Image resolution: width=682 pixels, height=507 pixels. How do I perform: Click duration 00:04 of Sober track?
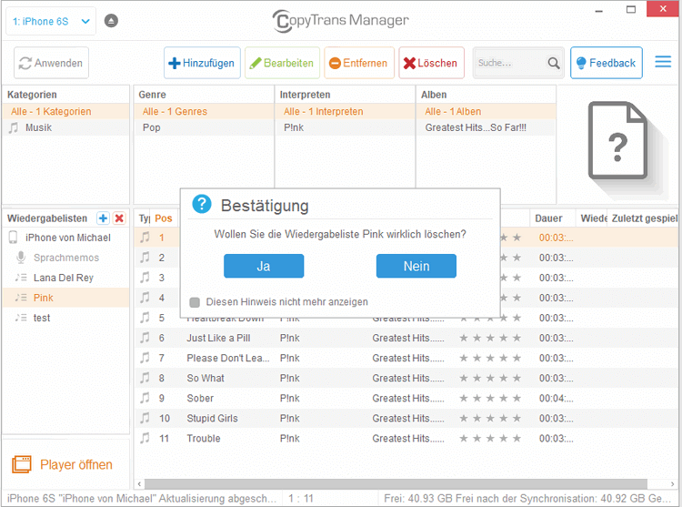click(x=556, y=398)
